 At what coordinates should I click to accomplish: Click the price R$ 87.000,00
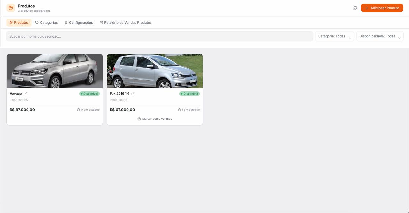point(22,110)
